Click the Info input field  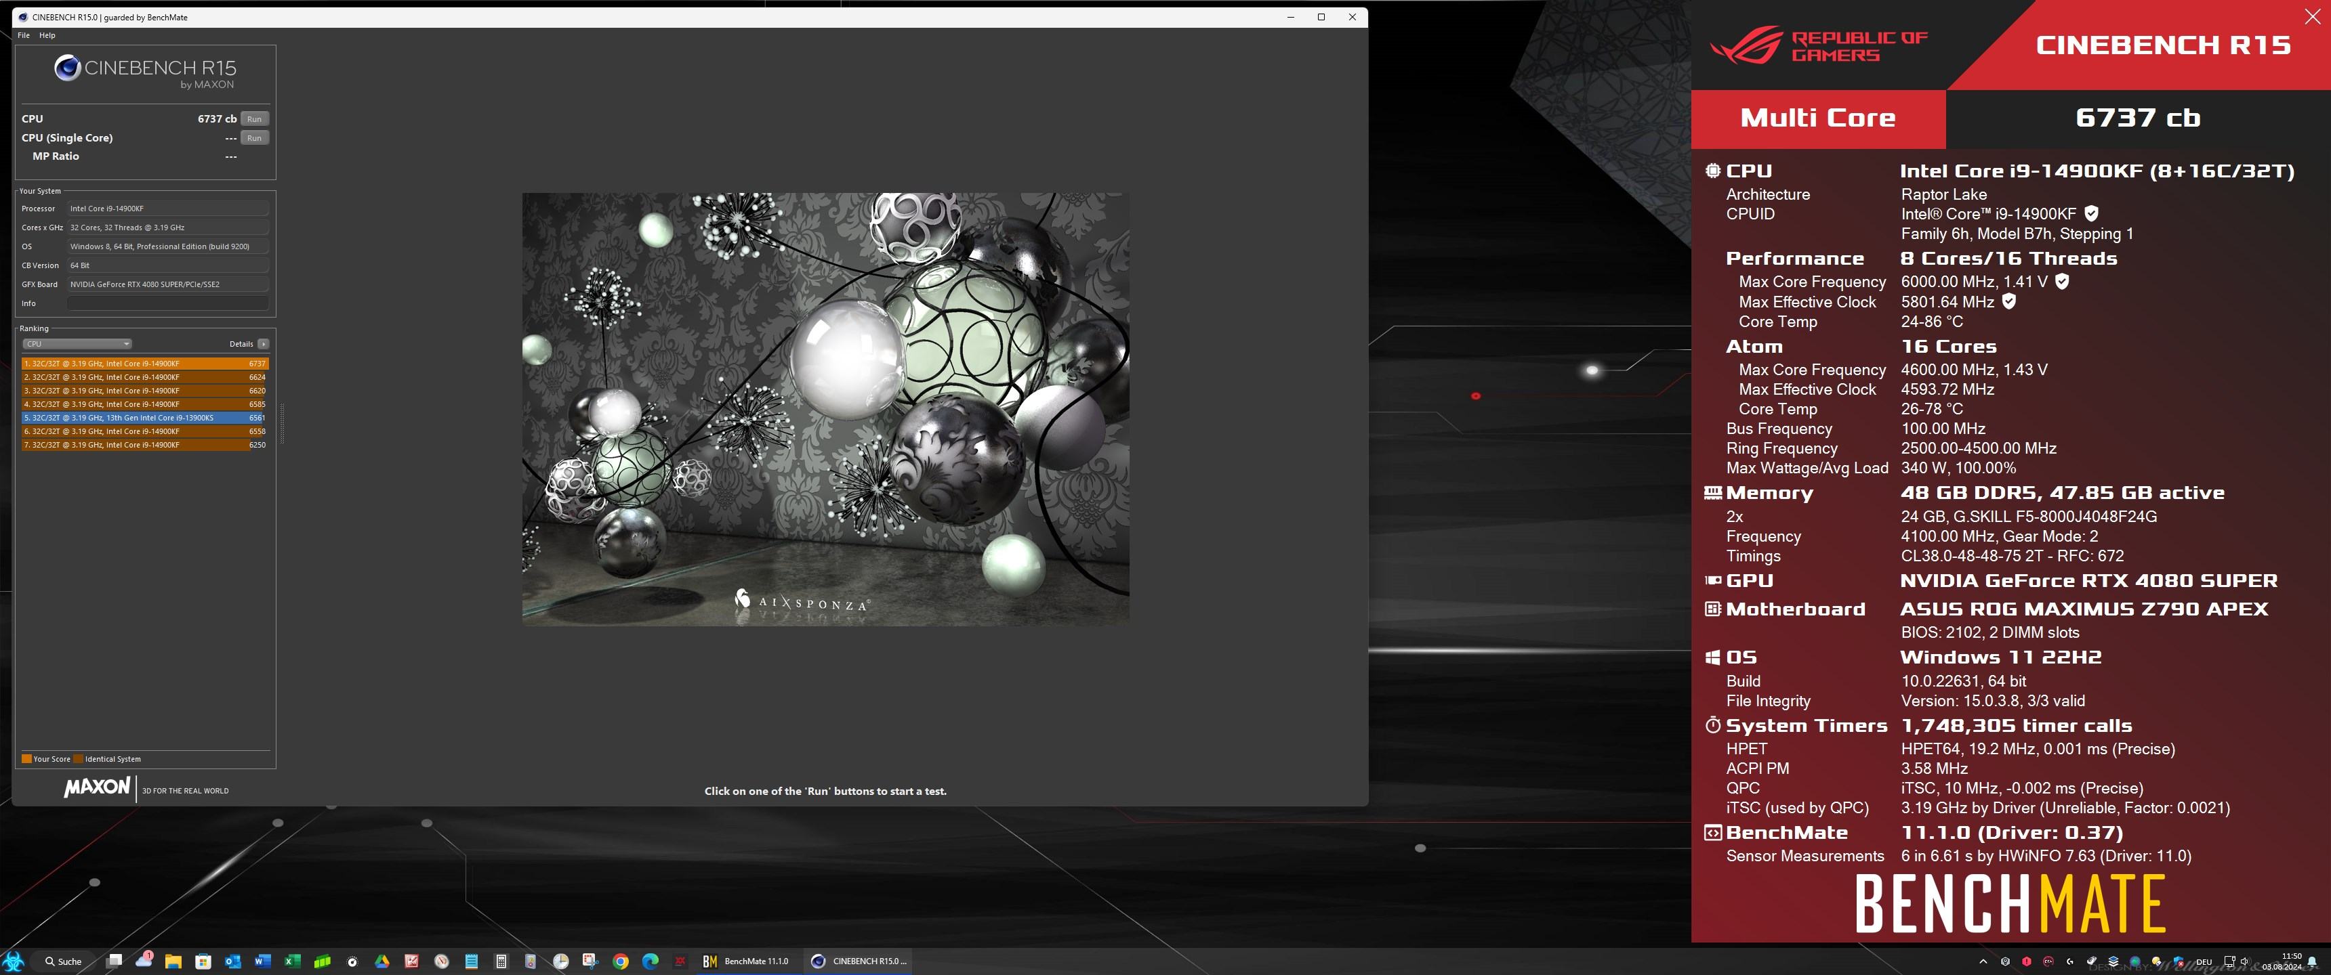(x=167, y=303)
